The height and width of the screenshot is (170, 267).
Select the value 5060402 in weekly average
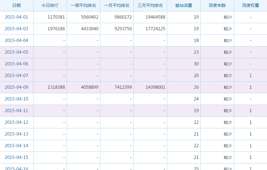click(x=90, y=17)
